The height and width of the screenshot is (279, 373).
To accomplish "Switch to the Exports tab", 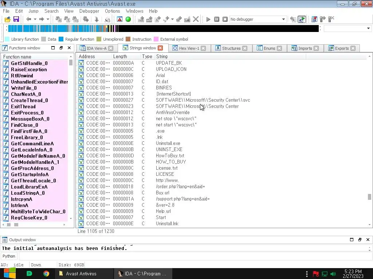I will point(342,48).
